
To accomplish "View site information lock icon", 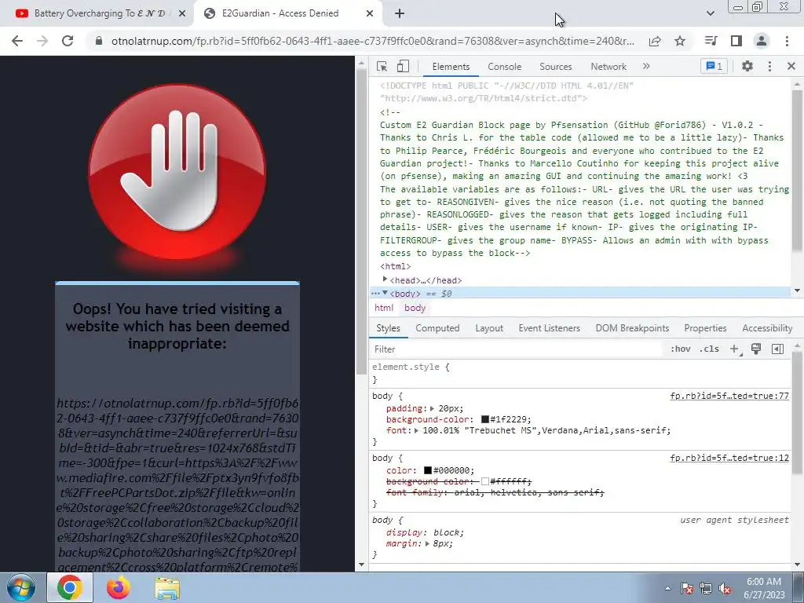I will pos(99,41).
